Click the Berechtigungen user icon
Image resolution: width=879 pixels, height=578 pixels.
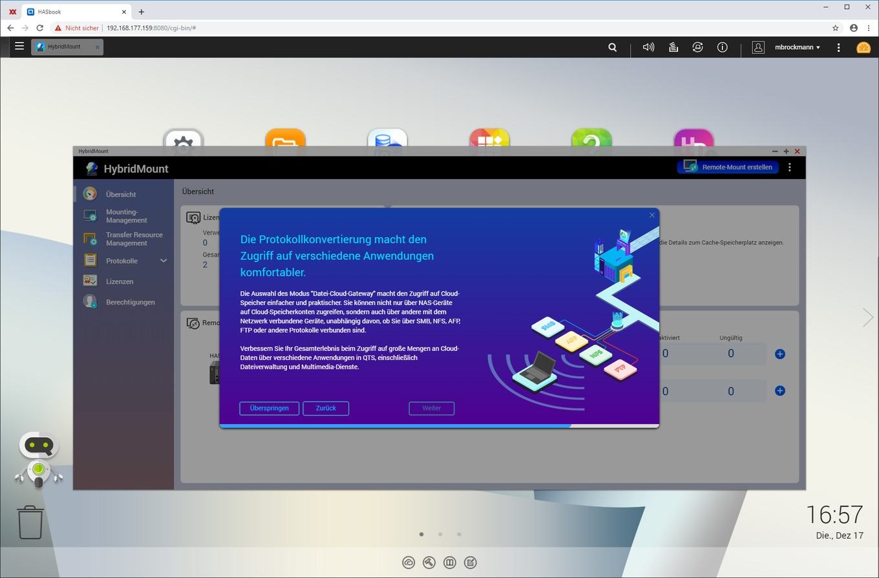[90, 301]
